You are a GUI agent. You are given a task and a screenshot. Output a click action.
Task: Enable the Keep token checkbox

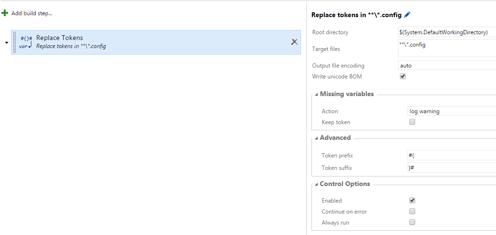pos(412,122)
